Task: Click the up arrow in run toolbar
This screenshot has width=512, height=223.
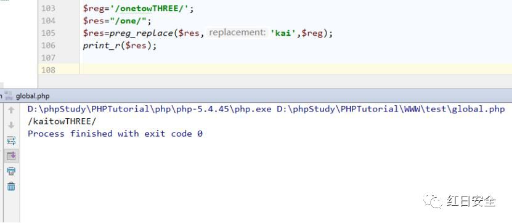Action: point(11,110)
